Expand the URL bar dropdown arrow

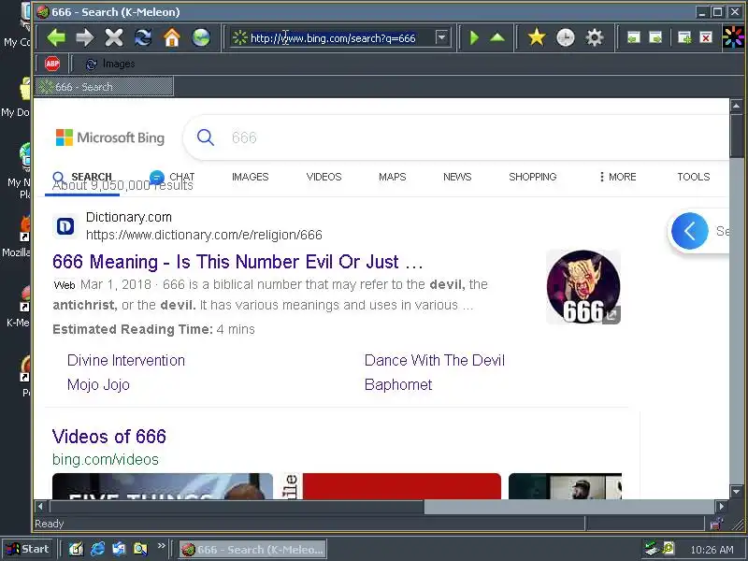(x=442, y=37)
